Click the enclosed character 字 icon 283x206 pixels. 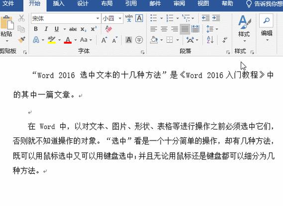[139, 40]
